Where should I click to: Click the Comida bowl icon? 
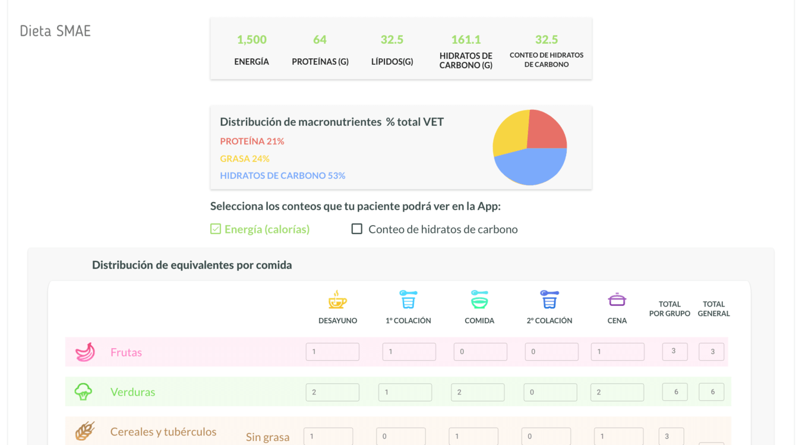[479, 299]
